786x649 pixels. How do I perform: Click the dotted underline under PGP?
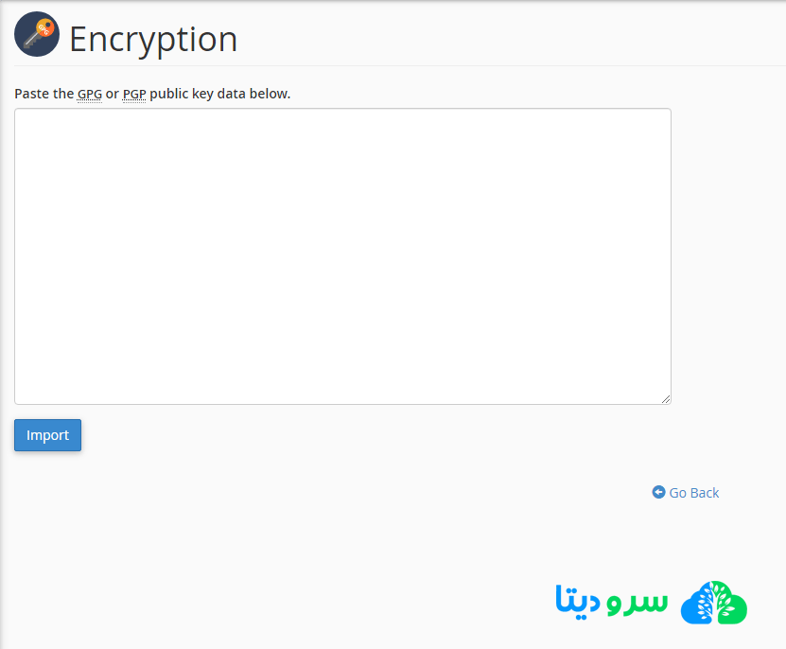tap(133, 101)
